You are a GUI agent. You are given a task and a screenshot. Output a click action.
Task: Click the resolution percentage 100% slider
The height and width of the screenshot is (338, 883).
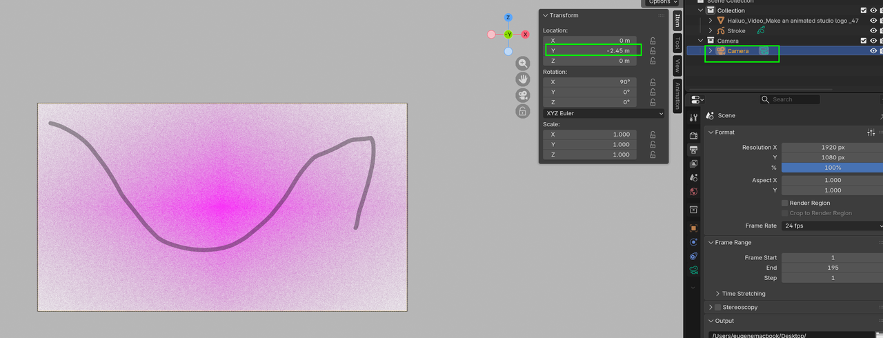click(832, 168)
